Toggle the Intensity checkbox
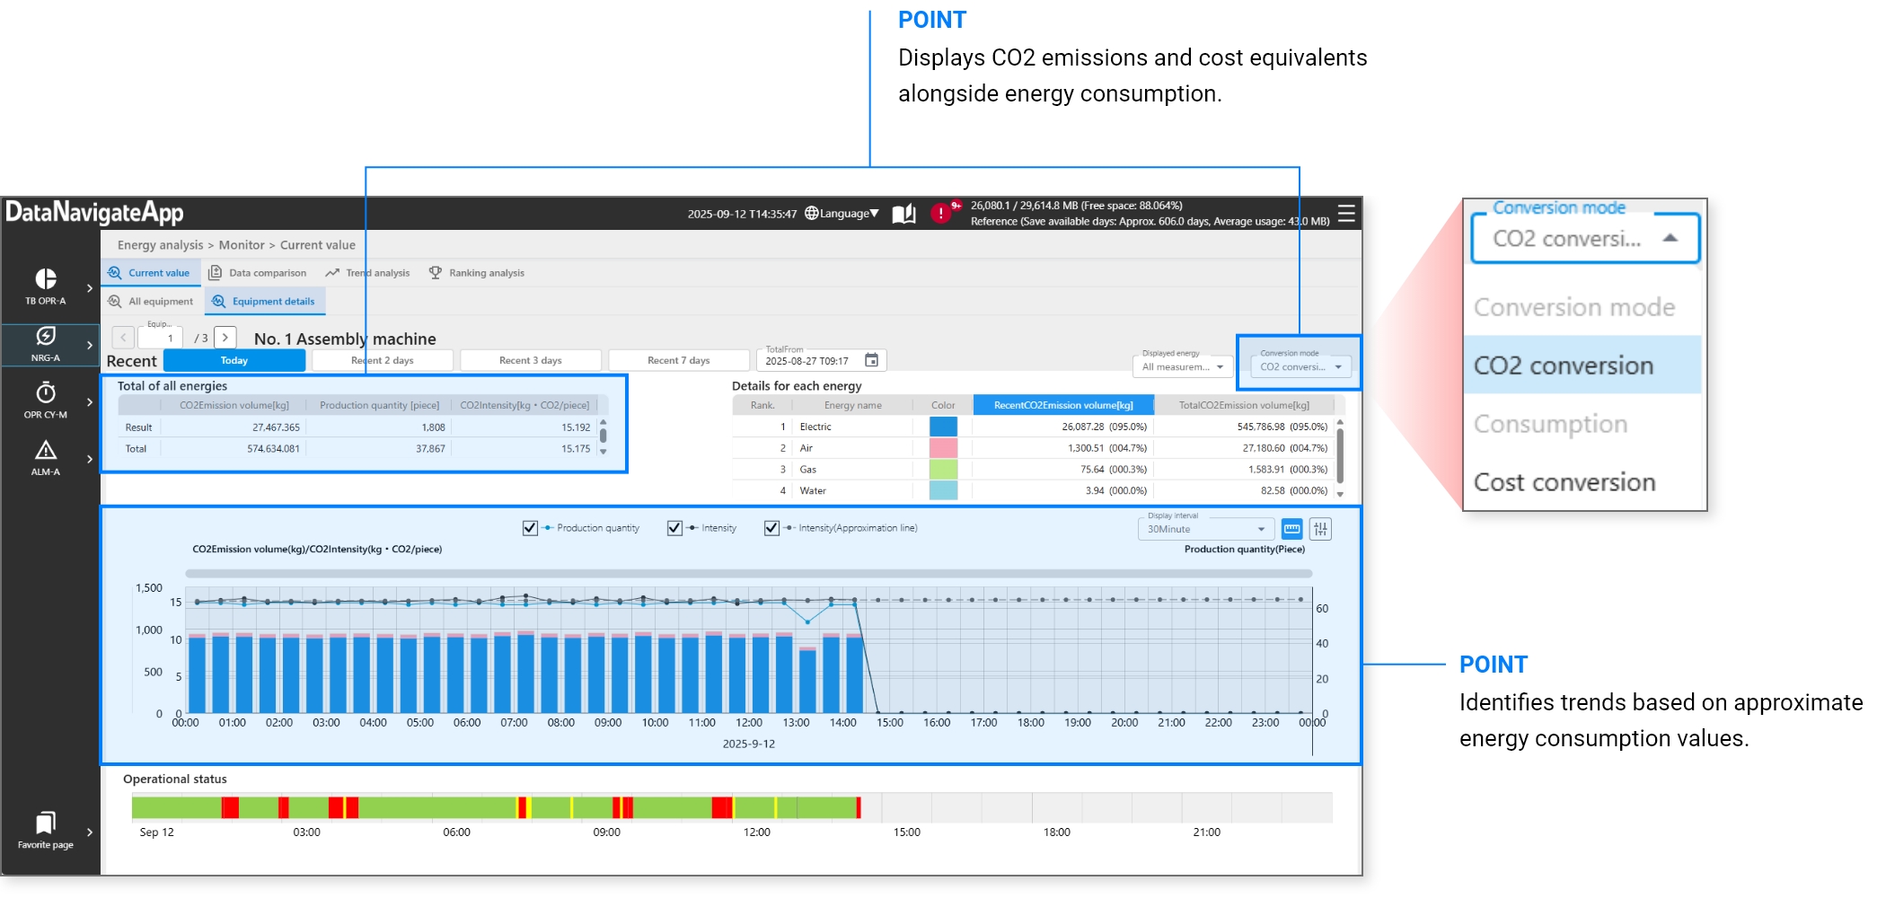The height and width of the screenshot is (916, 1886). (674, 528)
